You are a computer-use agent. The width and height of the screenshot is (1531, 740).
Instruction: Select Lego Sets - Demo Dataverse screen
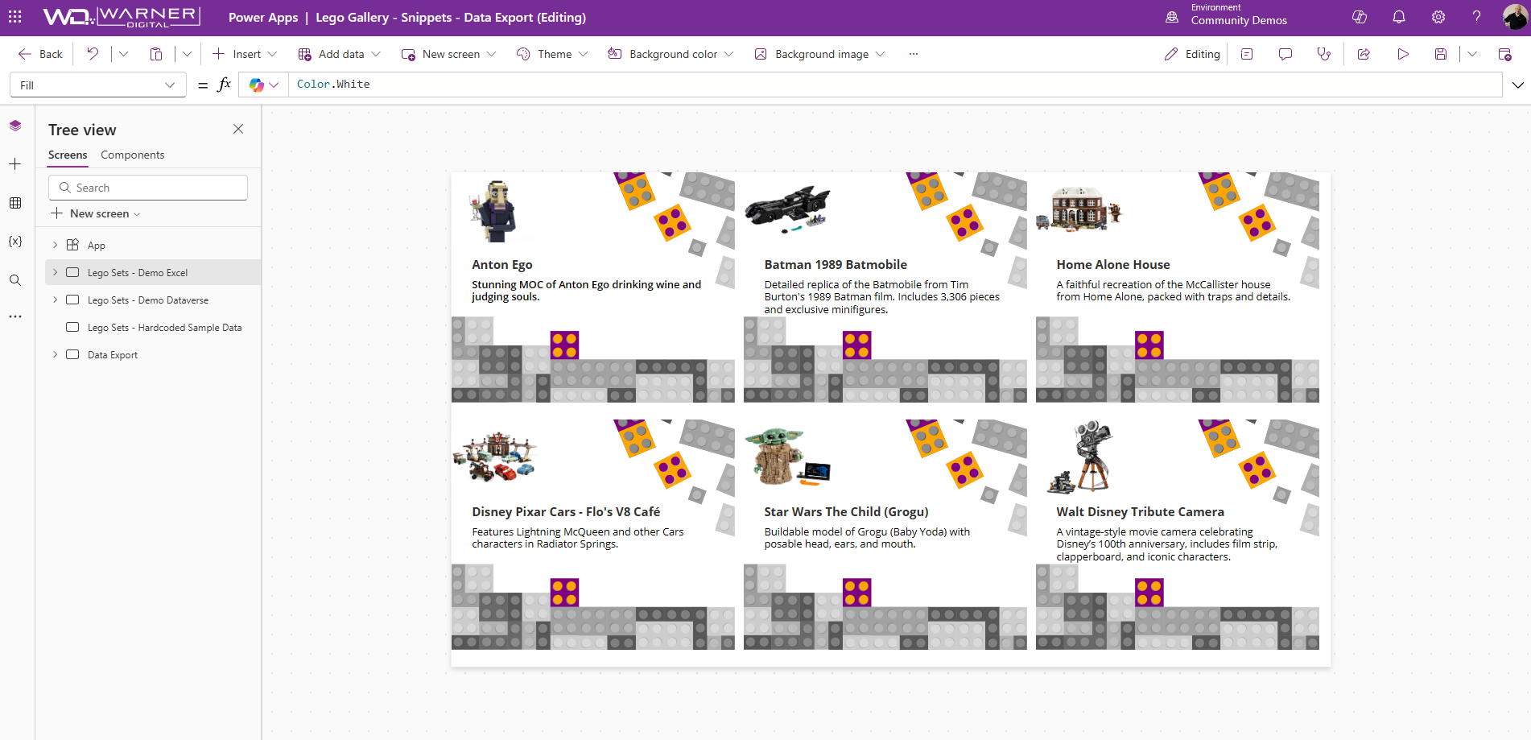[148, 300]
